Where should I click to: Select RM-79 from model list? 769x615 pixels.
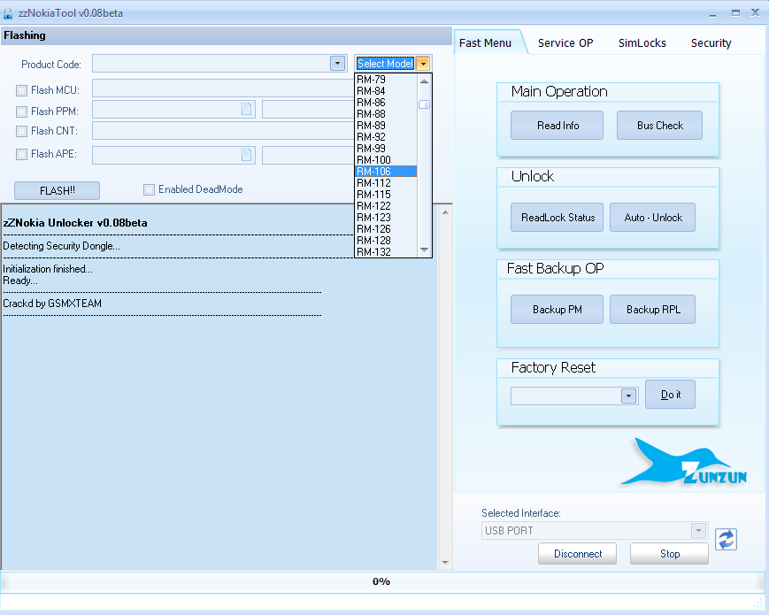[x=386, y=80]
